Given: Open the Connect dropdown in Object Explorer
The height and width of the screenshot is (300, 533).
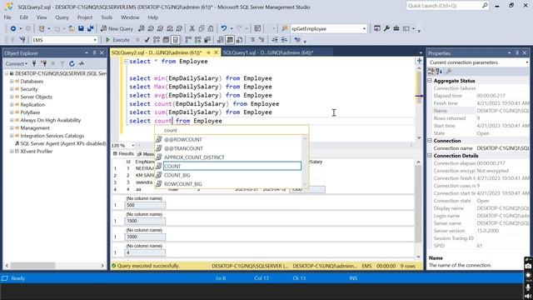Looking at the screenshot, I should [17, 63].
